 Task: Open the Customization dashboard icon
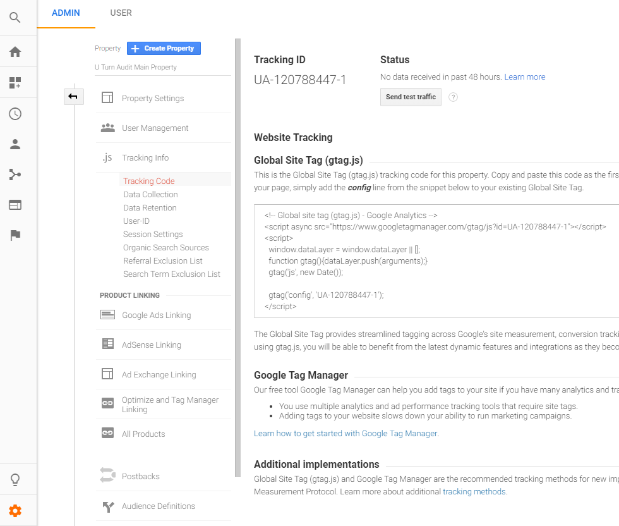point(15,83)
